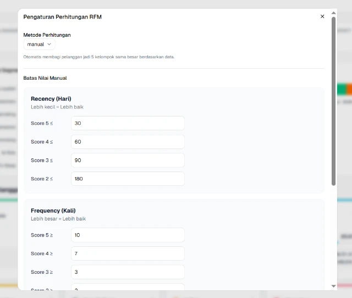Click the Batas Nilai Manual label

click(45, 78)
